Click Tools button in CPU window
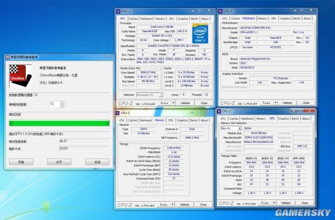The image size is (335, 220). coord(164,103)
